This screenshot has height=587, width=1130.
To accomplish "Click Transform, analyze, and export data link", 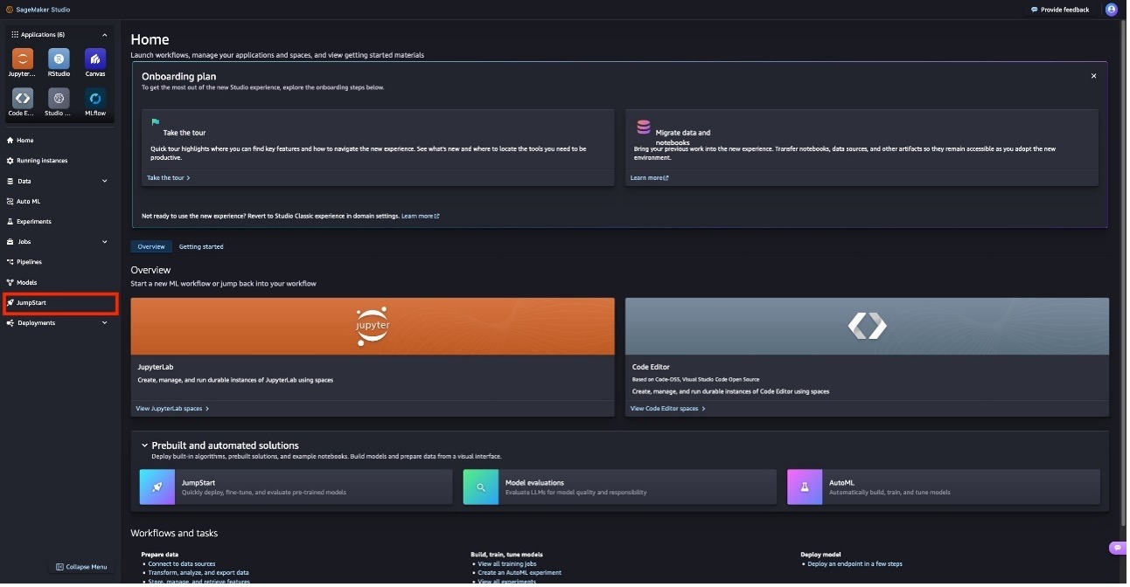I will pos(199,573).
